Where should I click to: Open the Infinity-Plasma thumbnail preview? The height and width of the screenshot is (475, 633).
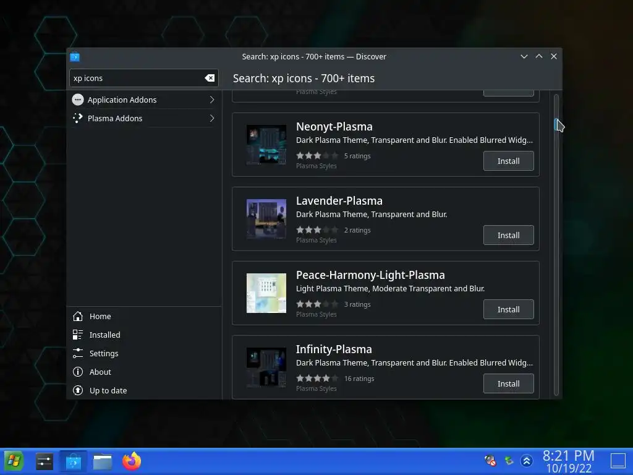(266, 367)
